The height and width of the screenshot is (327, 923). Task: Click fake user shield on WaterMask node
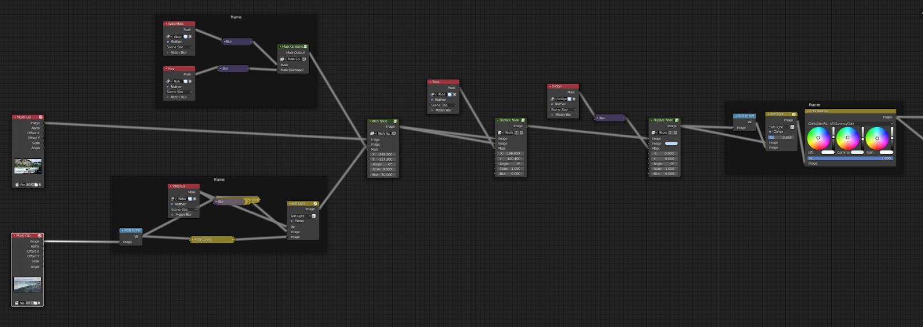point(185,36)
